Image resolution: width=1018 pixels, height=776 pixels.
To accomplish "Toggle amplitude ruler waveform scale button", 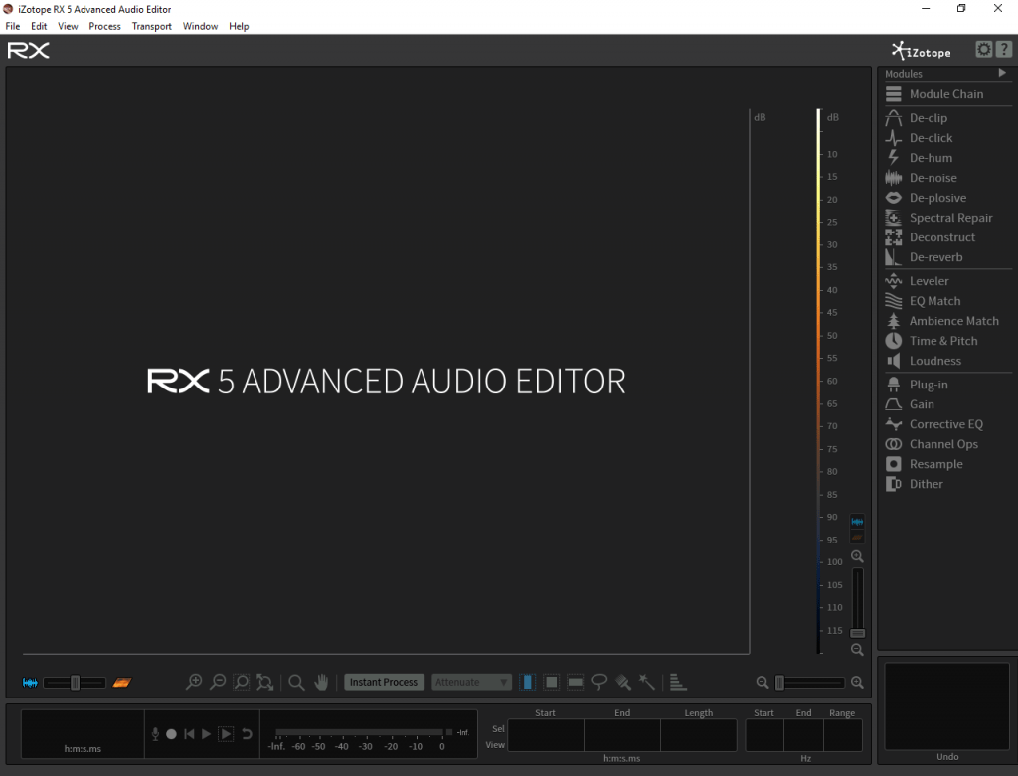I will point(857,521).
